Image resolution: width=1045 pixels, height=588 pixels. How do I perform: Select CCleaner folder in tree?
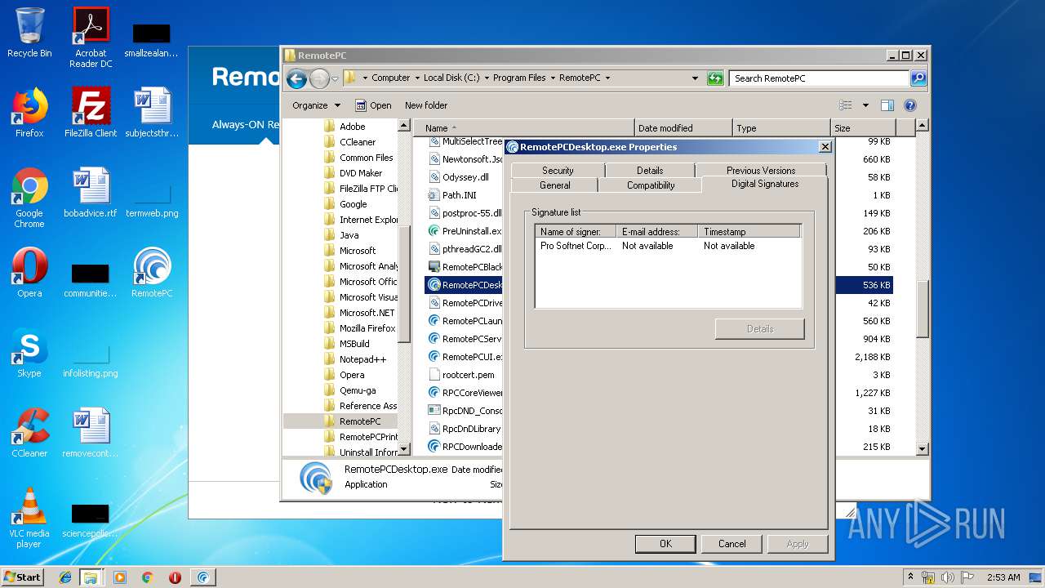(x=358, y=142)
